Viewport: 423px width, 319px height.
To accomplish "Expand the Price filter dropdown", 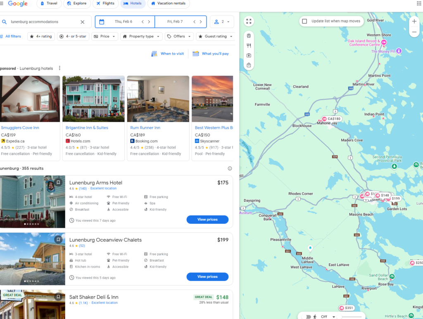I will coord(105,36).
